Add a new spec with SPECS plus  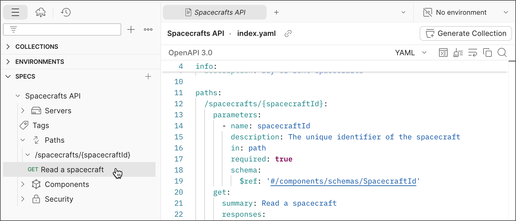coord(148,76)
